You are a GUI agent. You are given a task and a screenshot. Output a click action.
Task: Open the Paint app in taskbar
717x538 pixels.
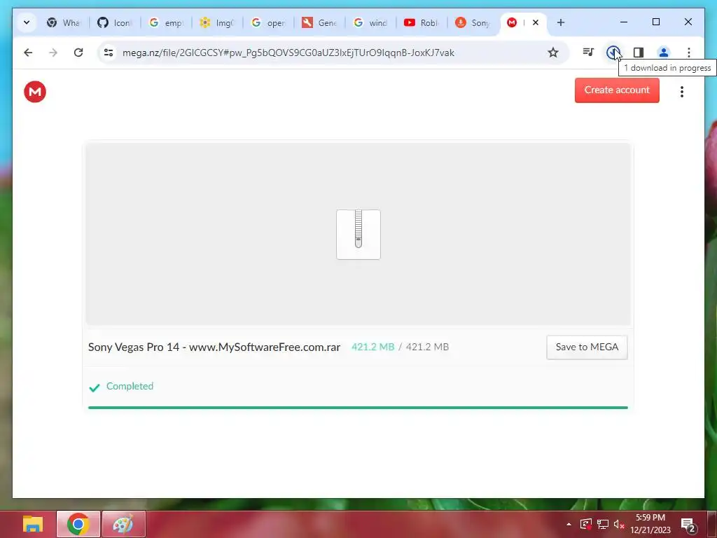pyautogui.click(x=123, y=524)
